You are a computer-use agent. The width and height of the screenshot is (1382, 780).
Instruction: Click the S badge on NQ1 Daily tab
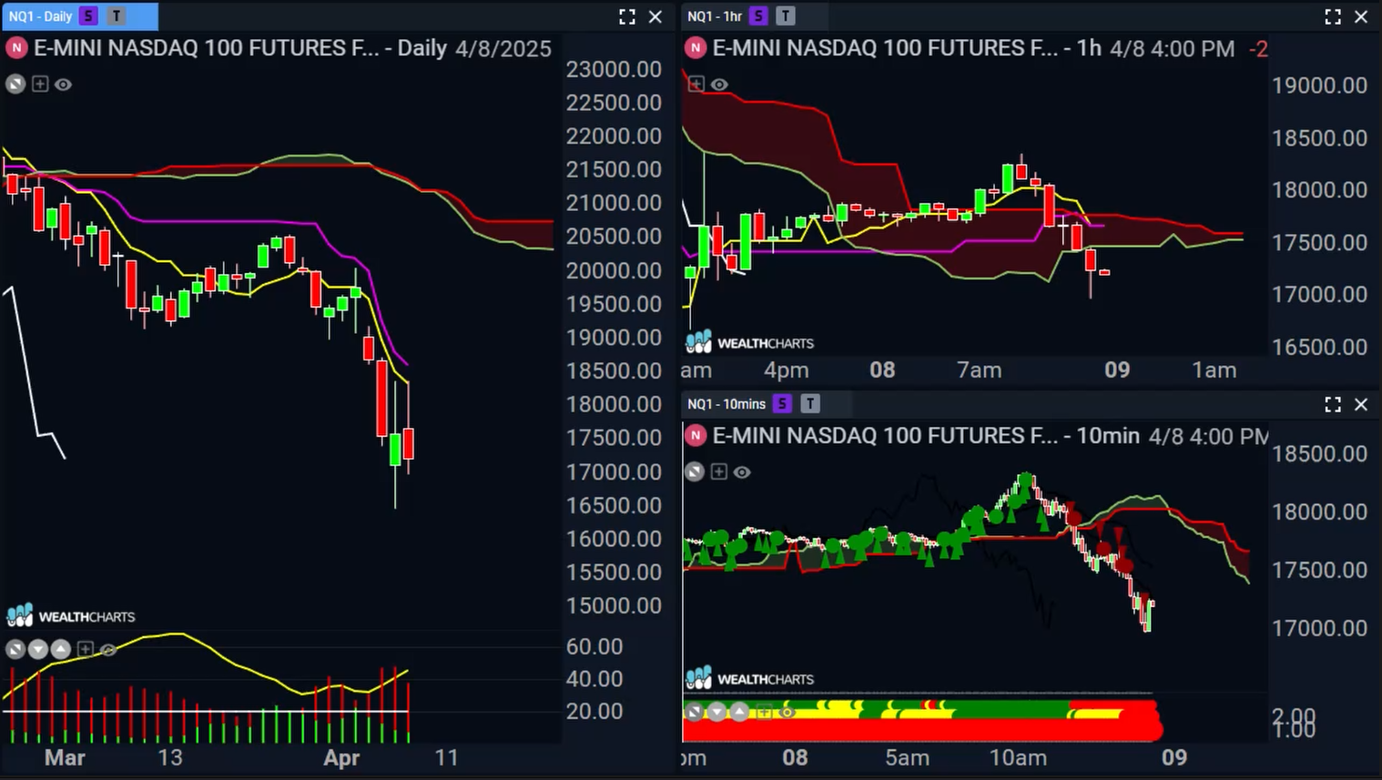click(x=88, y=16)
